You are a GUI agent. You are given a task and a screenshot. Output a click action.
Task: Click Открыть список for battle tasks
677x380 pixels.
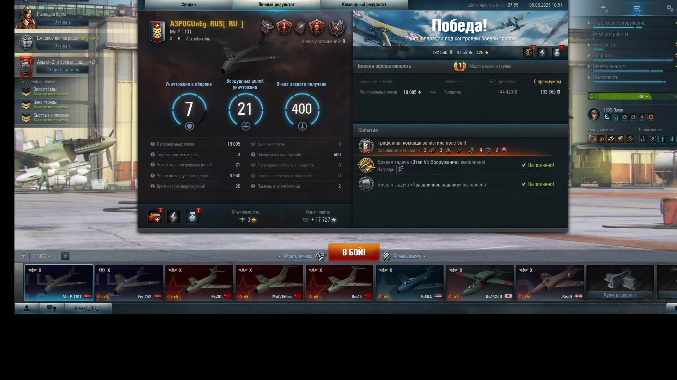tap(63, 70)
